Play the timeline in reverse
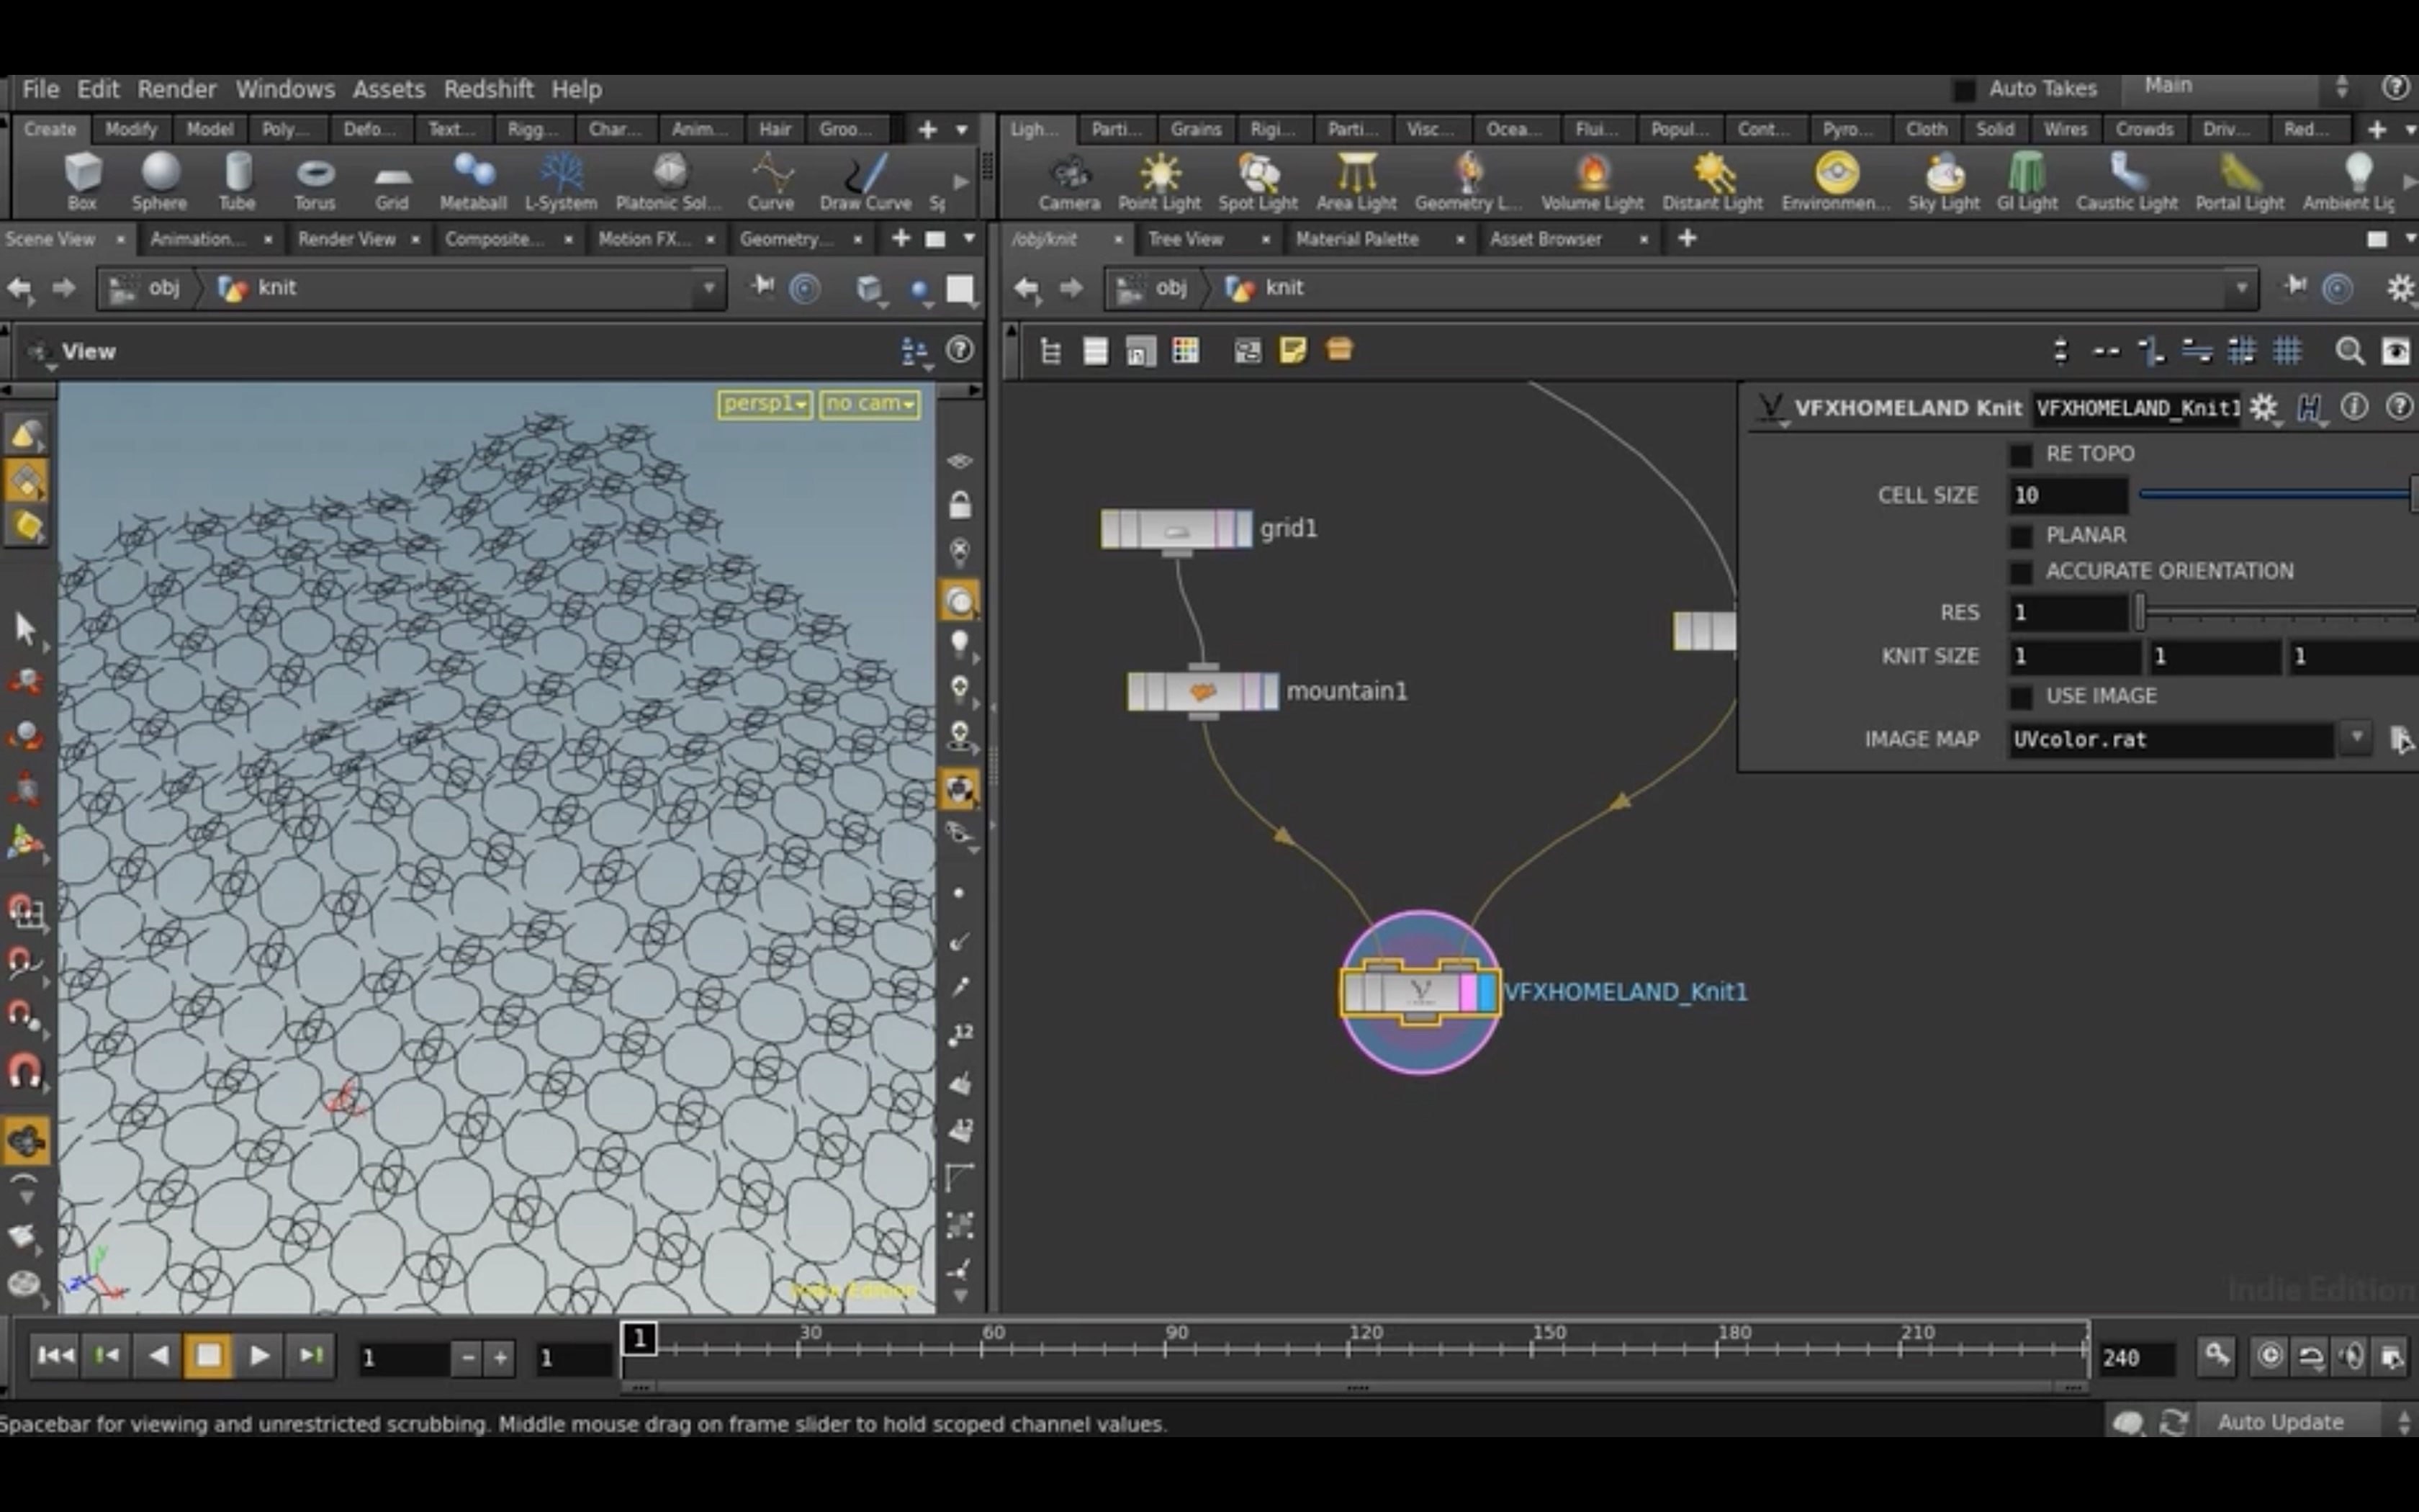Image resolution: width=2419 pixels, height=1512 pixels. coord(158,1356)
